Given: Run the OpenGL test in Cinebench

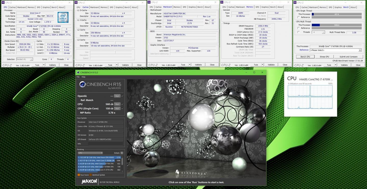Looking at the screenshot, I should pyautogui.click(x=117, y=96).
